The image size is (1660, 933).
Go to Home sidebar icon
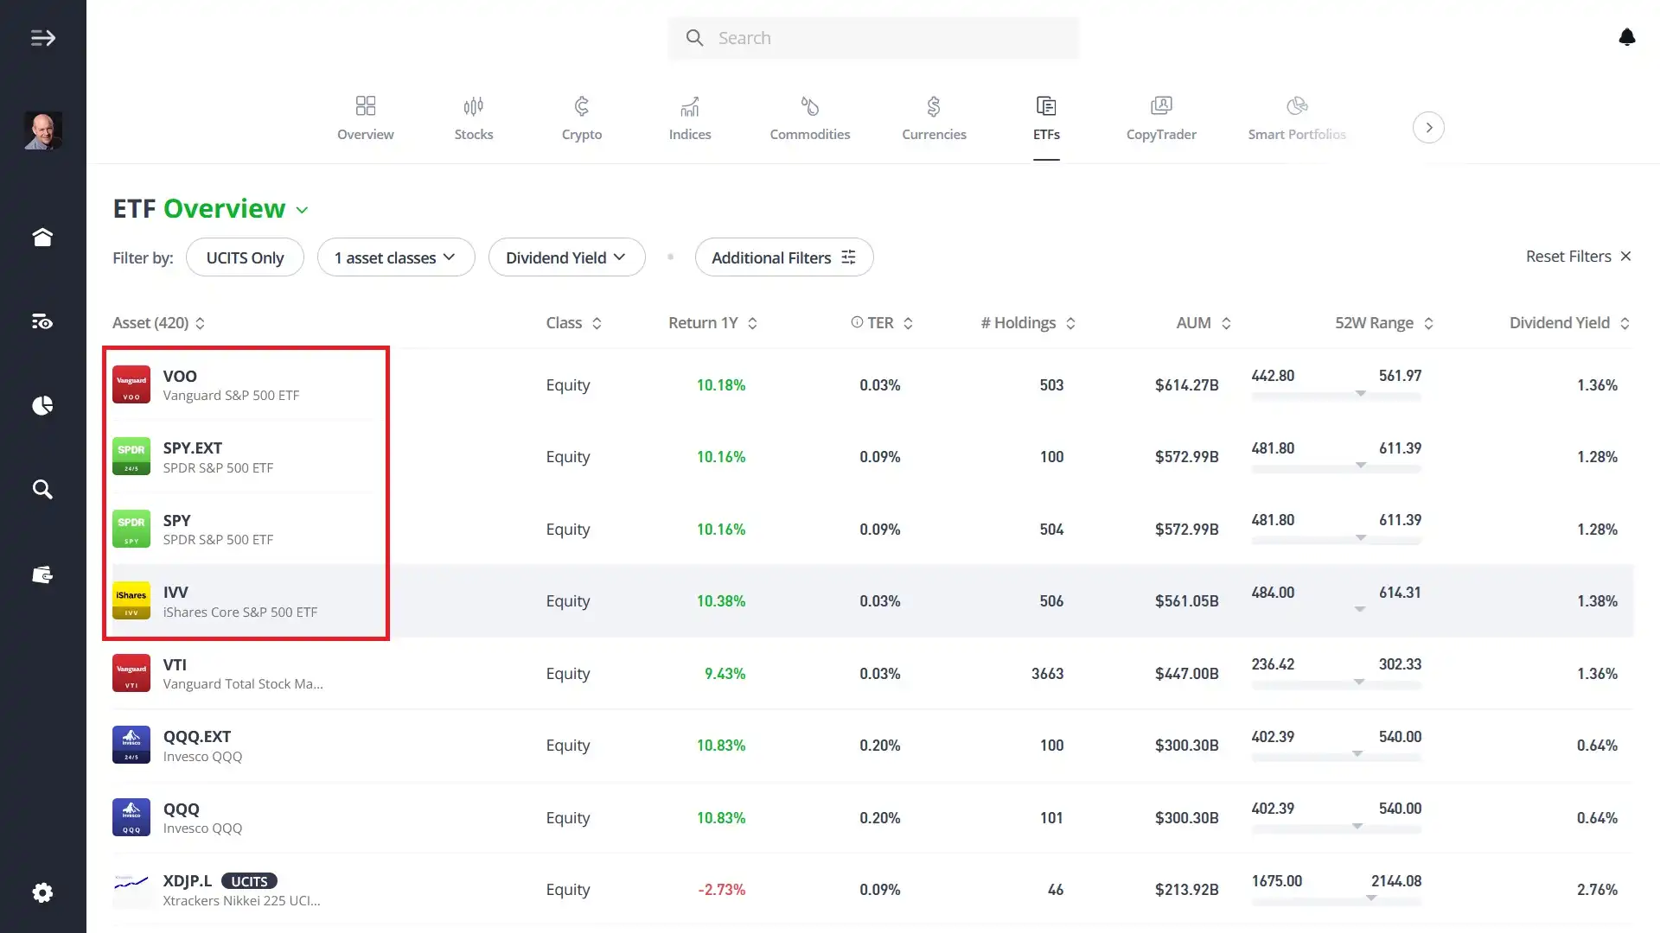(42, 237)
